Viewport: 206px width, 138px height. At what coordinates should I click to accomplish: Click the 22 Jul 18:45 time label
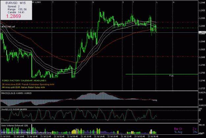[x=113, y=136]
